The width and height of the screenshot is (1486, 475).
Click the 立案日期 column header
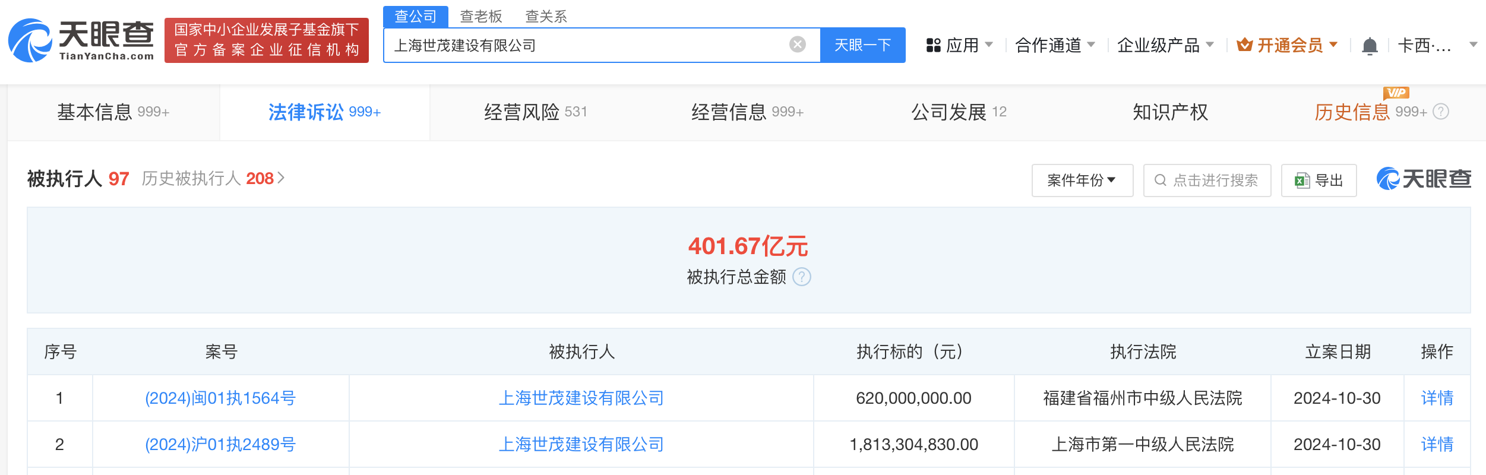[1338, 351]
